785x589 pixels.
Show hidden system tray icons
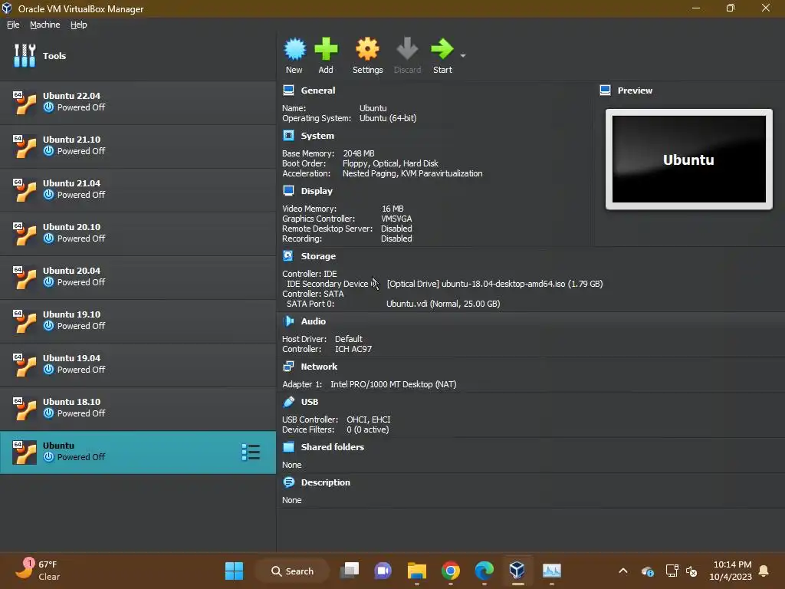[623, 571]
